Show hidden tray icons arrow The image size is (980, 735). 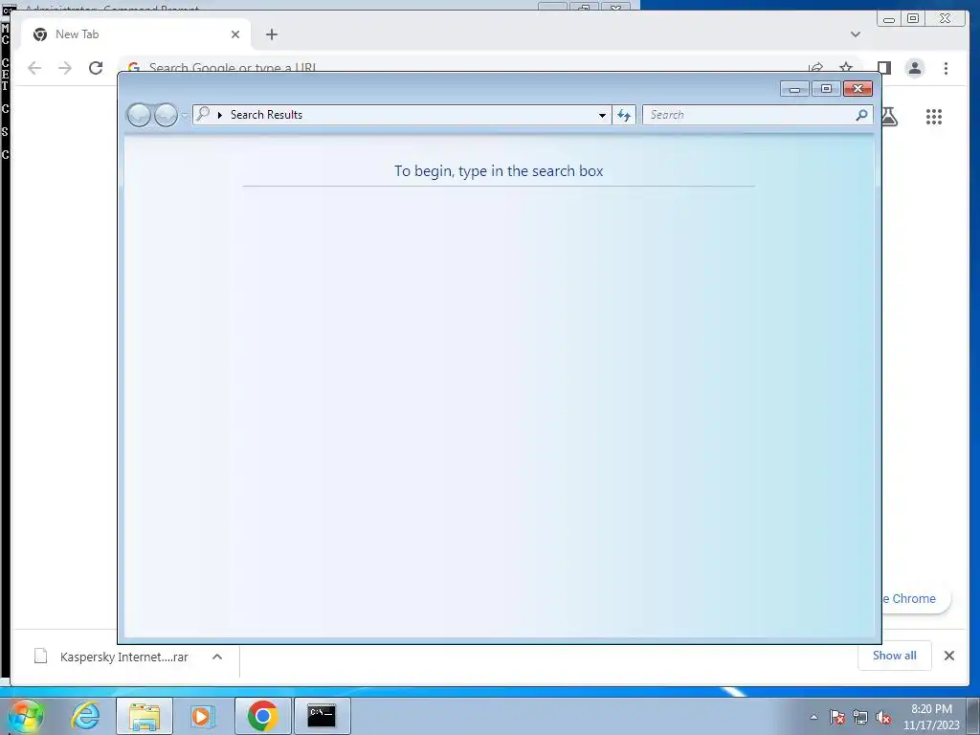tap(813, 717)
